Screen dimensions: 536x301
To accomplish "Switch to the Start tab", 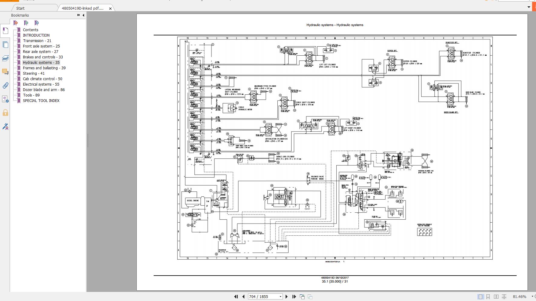I will tap(21, 8).
